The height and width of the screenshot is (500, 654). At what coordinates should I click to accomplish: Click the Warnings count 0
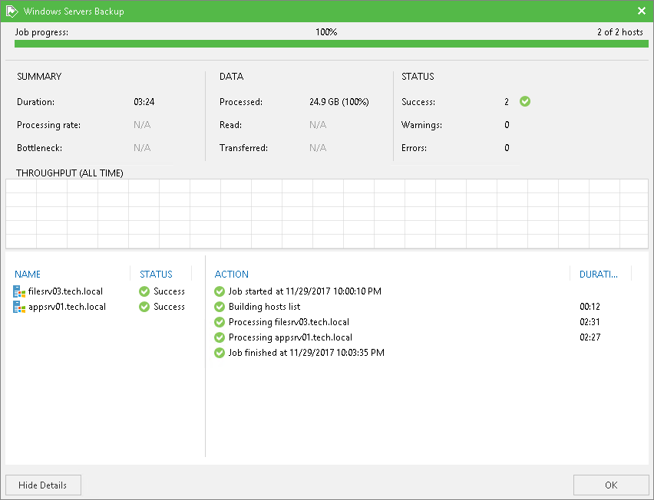click(507, 124)
